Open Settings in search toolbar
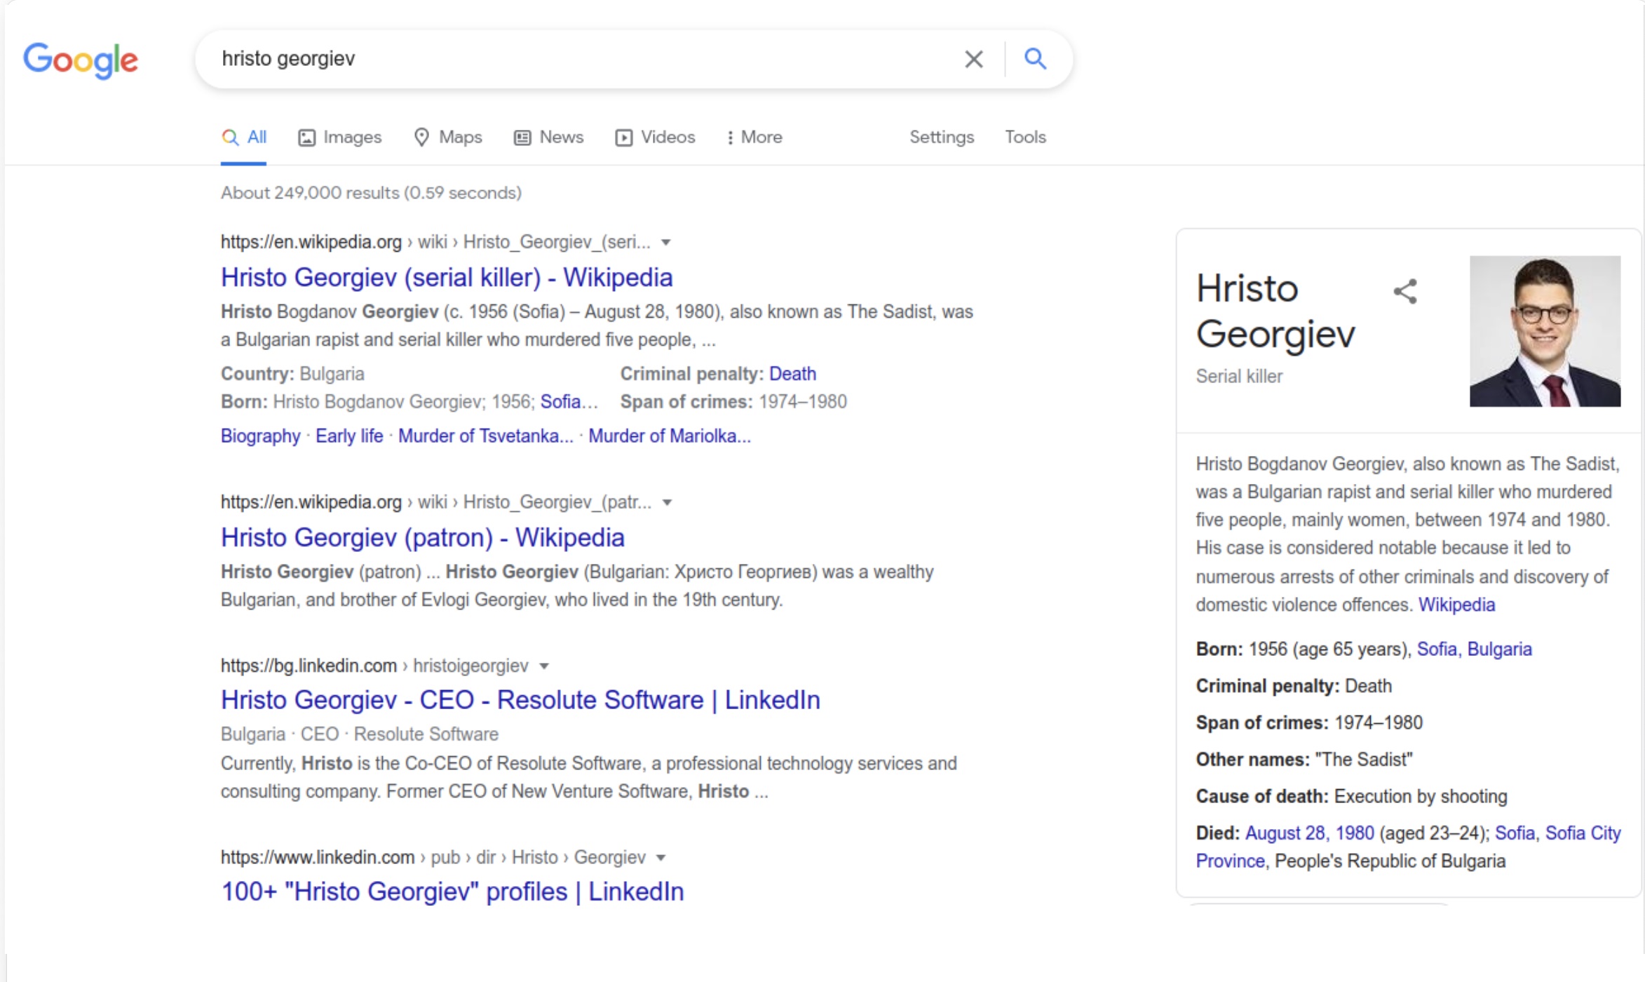This screenshot has height=982, width=1645. (942, 137)
